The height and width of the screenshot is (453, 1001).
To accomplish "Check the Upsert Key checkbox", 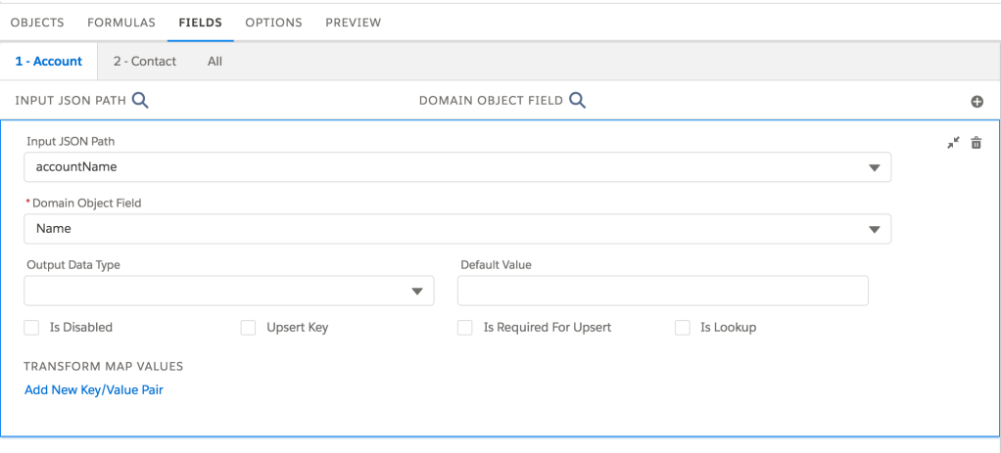I will click(x=248, y=328).
